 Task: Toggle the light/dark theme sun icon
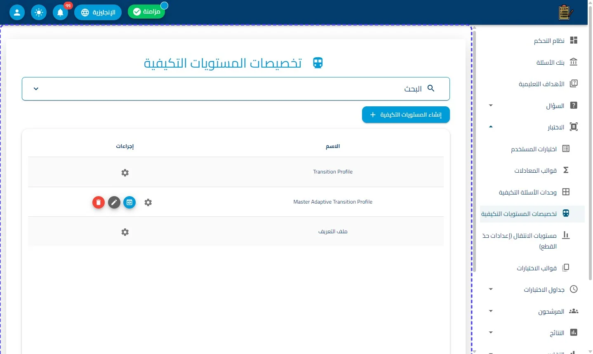[x=39, y=12]
